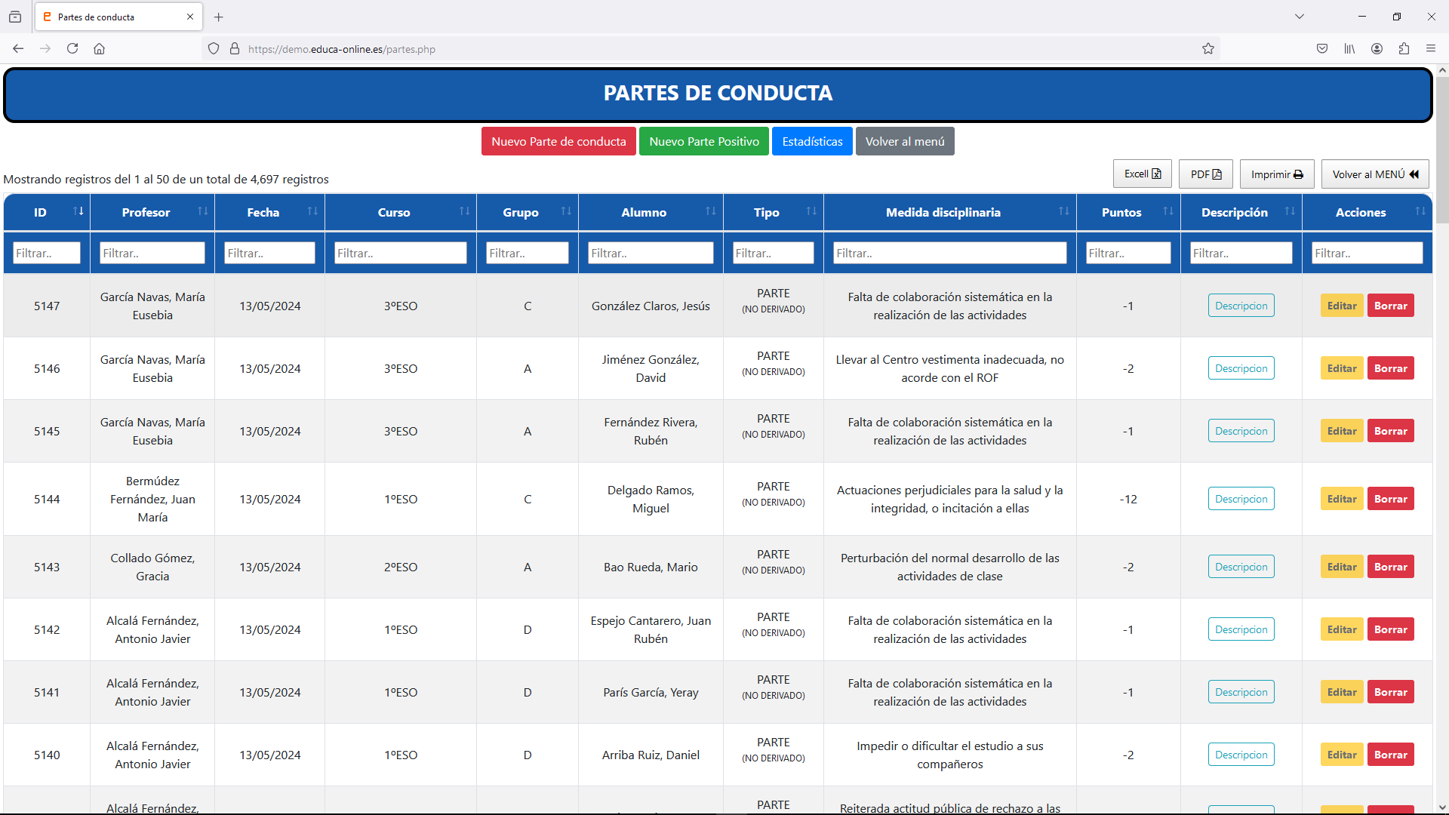
Task: Click Nuevo Parte de conducta button
Action: pyautogui.click(x=558, y=142)
